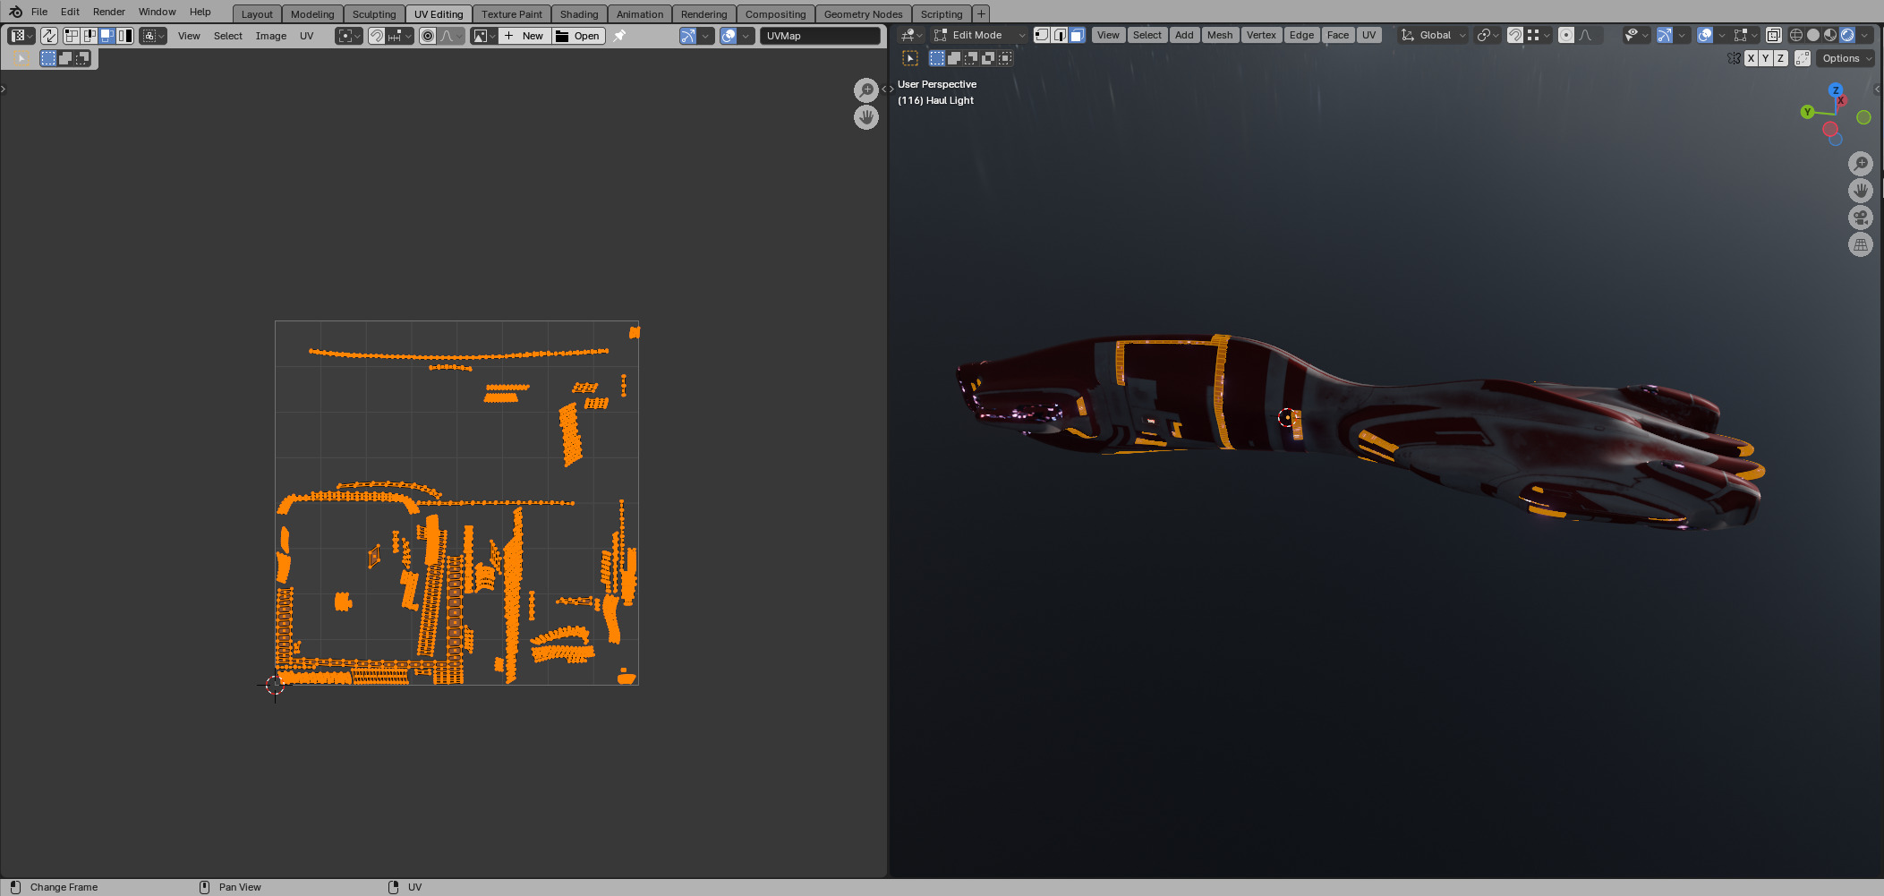Click Z axis on navigation gizmo
Image resolution: width=1884 pixels, height=896 pixels.
coord(1836,90)
